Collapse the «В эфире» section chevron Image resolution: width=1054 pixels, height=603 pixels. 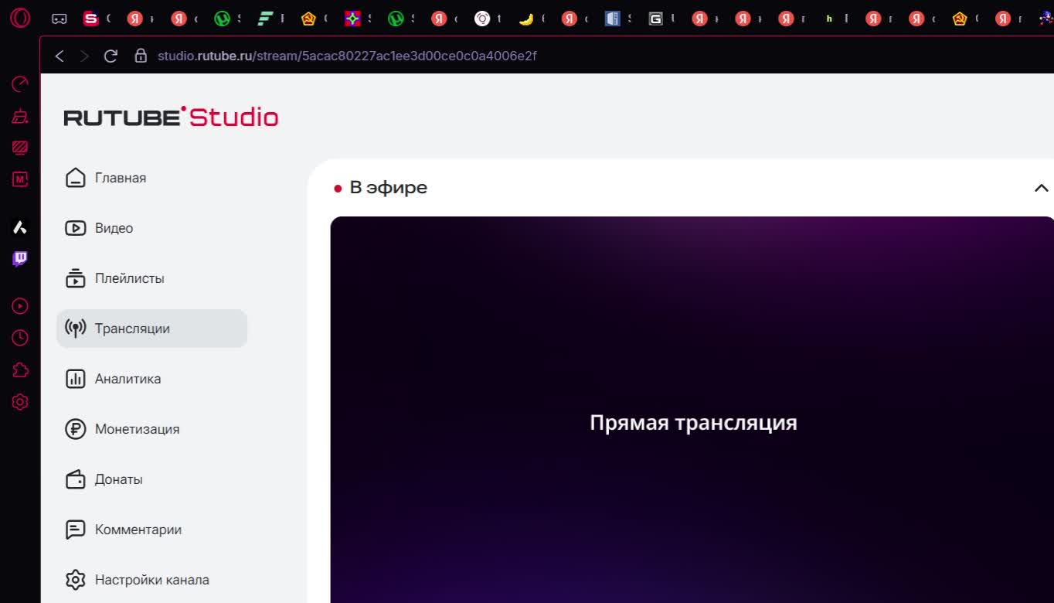[x=1041, y=188]
